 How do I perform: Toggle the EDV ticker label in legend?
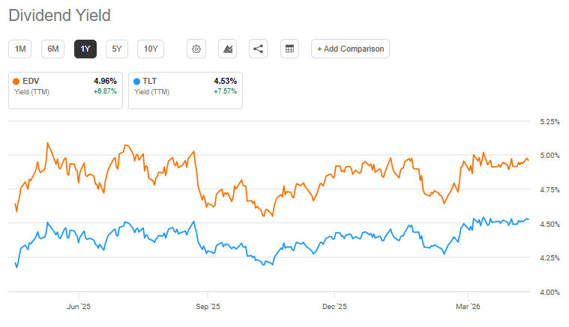click(31, 81)
